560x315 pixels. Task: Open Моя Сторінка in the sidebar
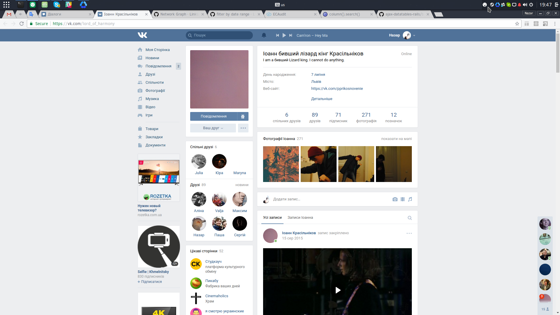tap(157, 50)
